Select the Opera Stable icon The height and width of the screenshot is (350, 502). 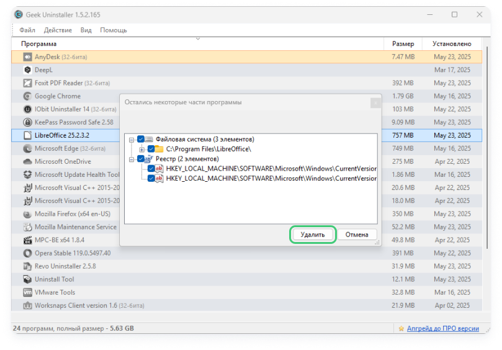(x=27, y=253)
